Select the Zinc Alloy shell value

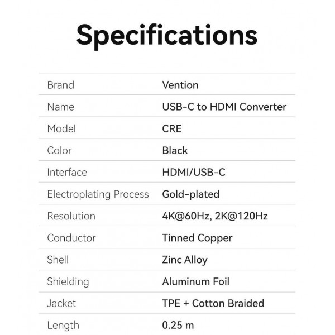184,260
